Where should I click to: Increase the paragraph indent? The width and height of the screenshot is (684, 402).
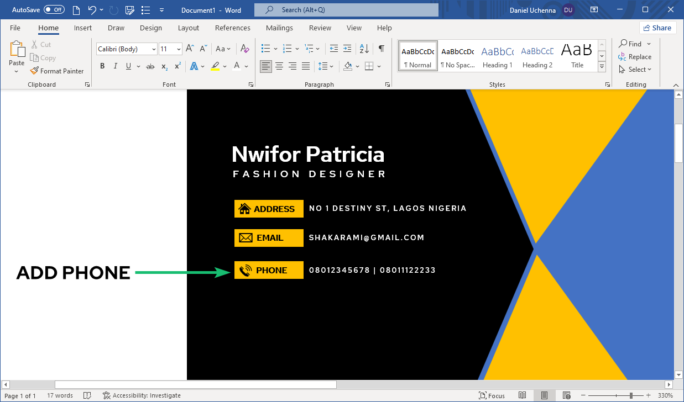(x=347, y=49)
